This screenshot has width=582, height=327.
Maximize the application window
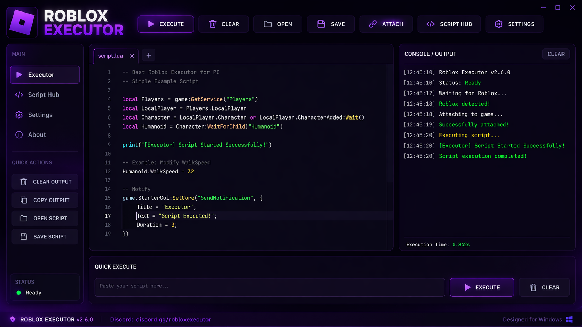pos(558,8)
